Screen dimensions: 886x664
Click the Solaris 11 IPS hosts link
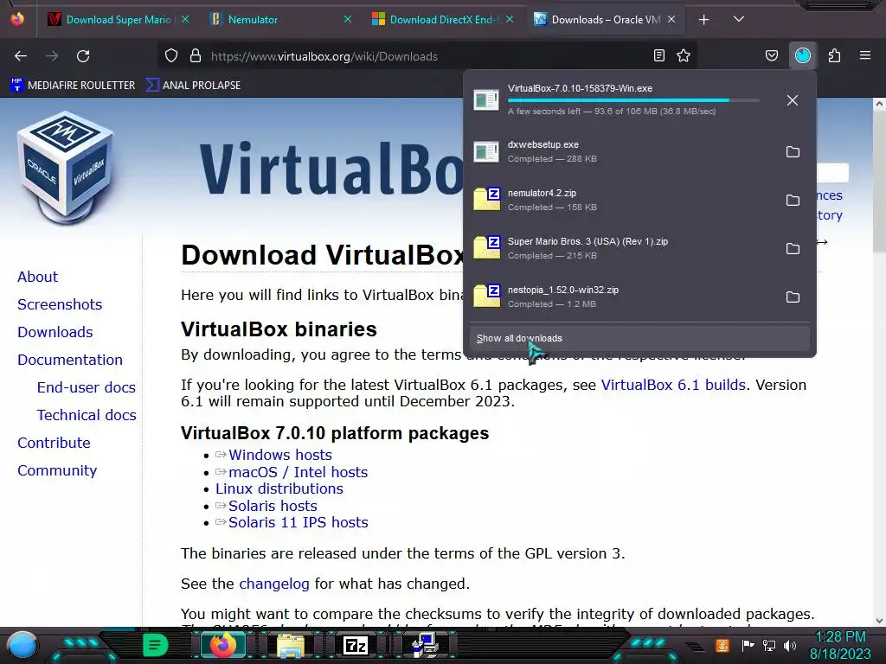click(299, 522)
